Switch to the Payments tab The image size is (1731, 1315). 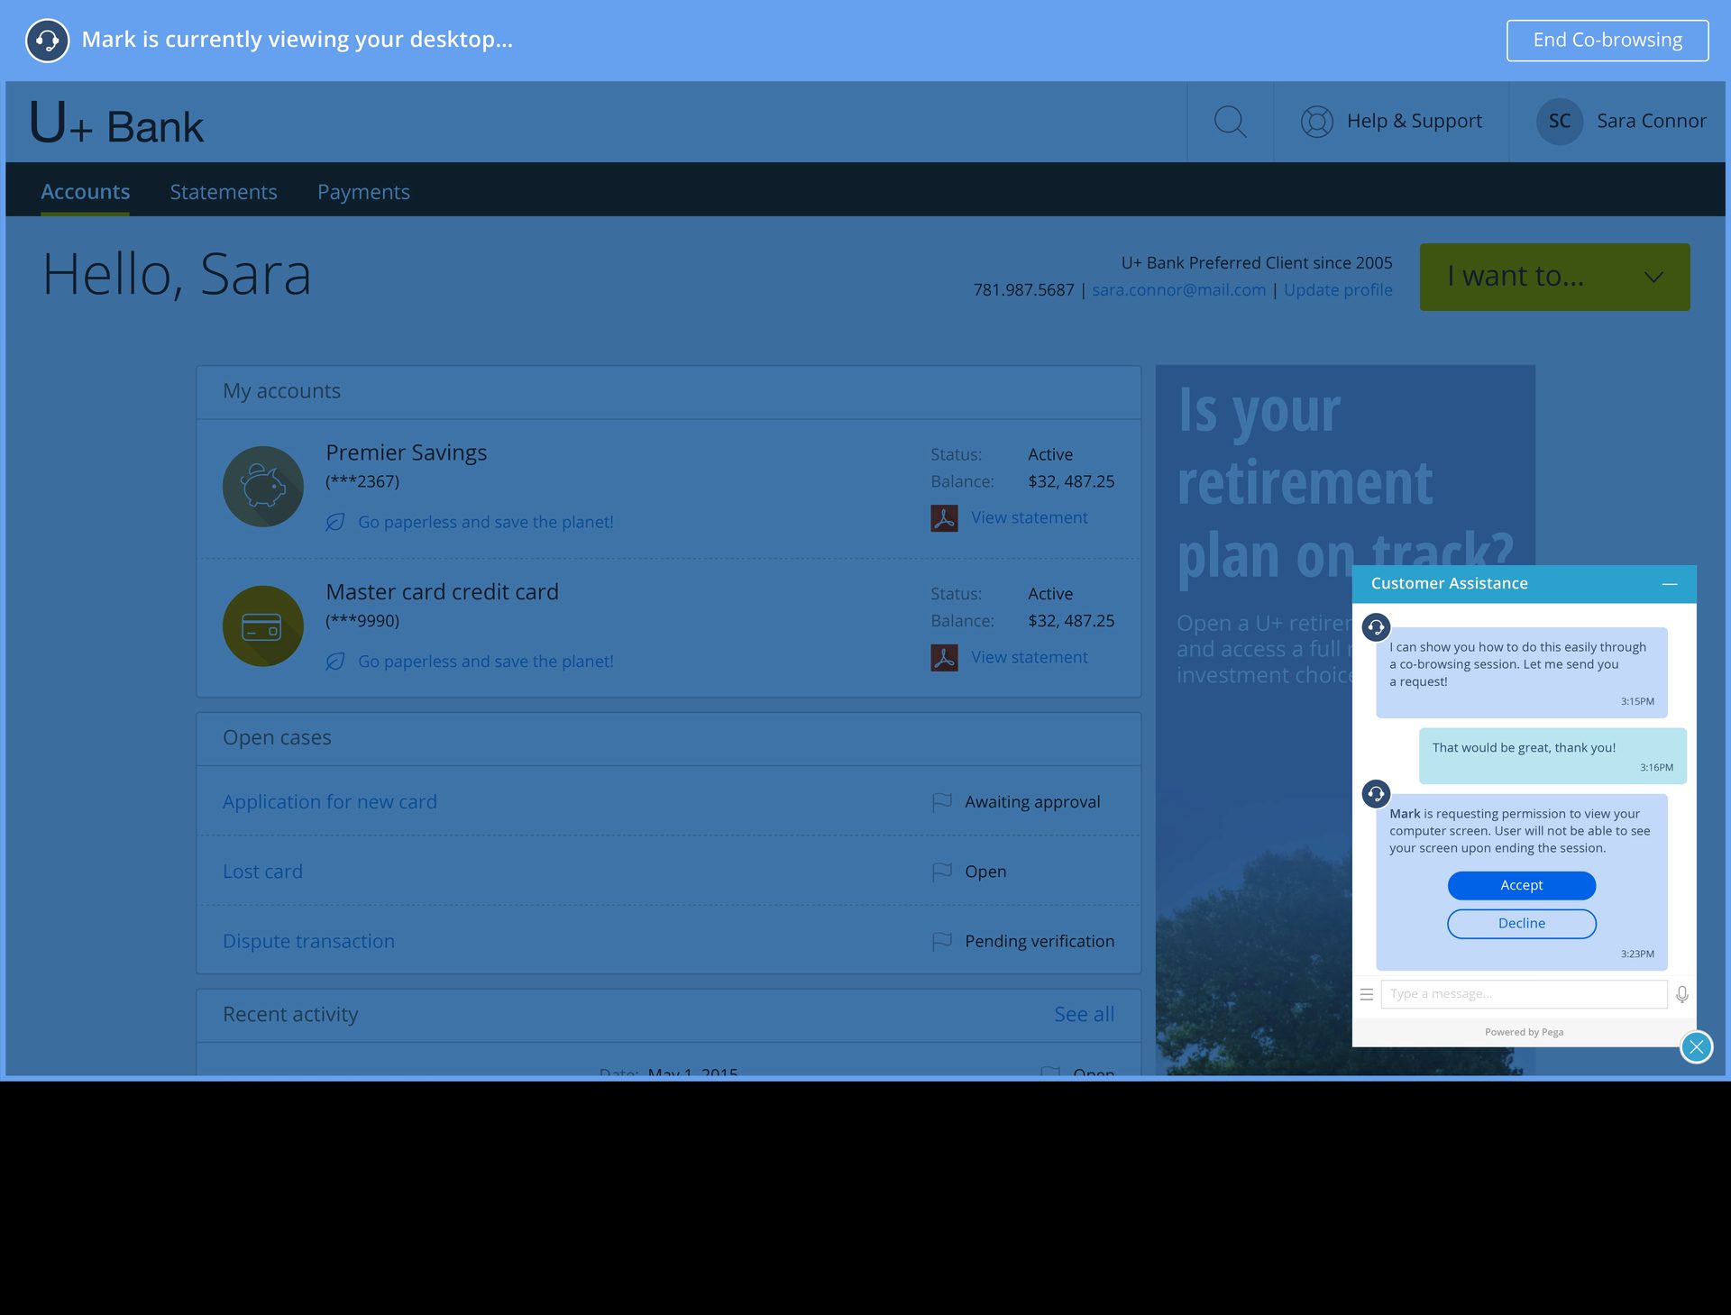point(363,191)
